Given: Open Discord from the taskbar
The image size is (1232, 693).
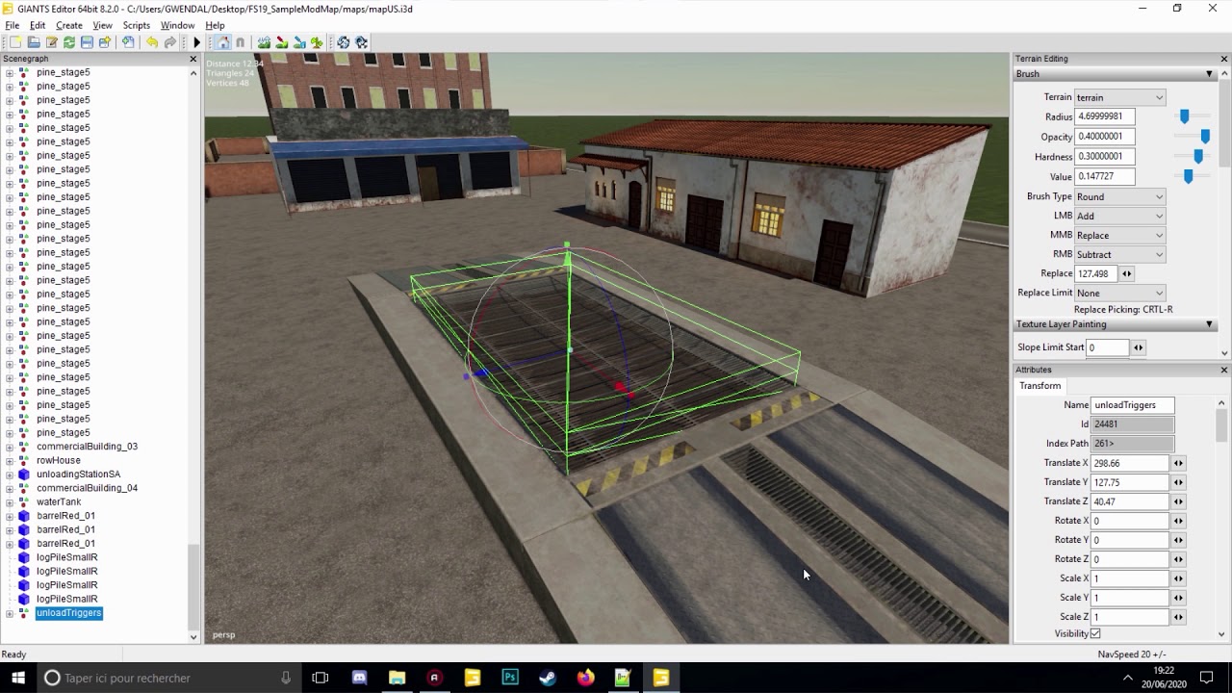Looking at the screenshot, I should click(x=359, y=678).
